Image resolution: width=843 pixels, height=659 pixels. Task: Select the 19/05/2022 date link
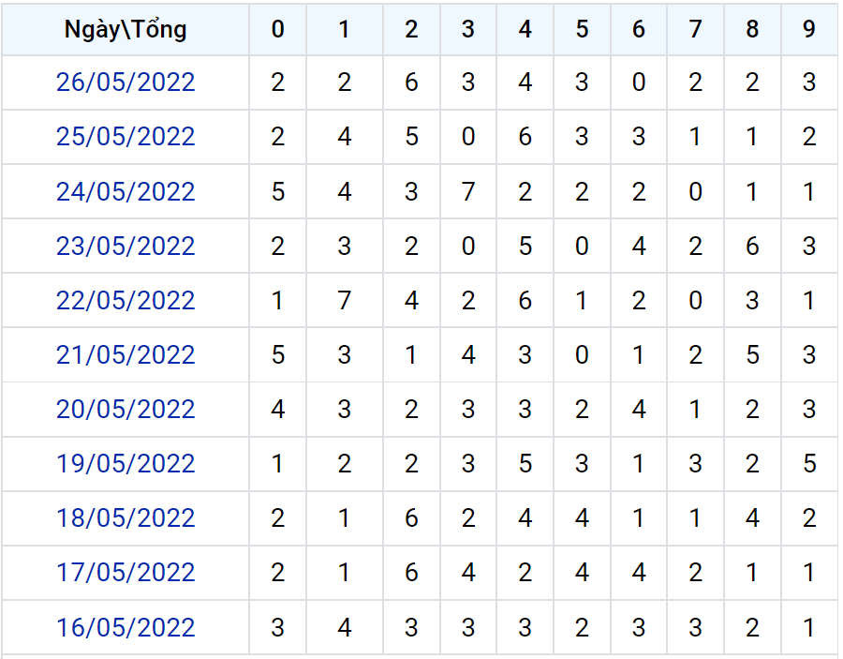pos(126,464)
